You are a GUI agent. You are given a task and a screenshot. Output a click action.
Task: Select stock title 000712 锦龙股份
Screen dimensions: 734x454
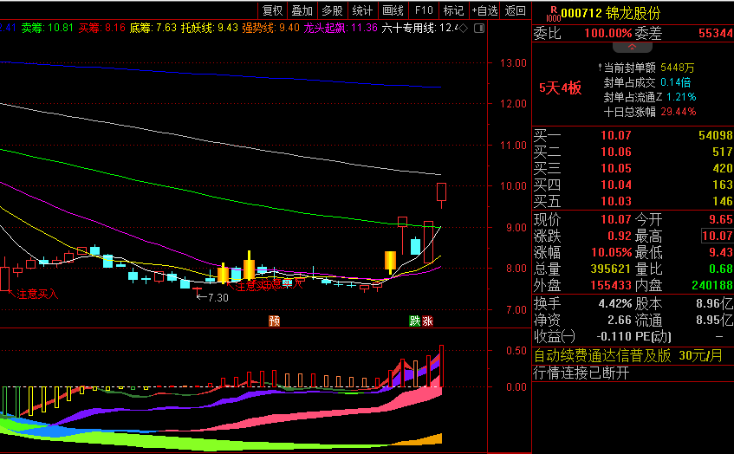pos(610,13)
